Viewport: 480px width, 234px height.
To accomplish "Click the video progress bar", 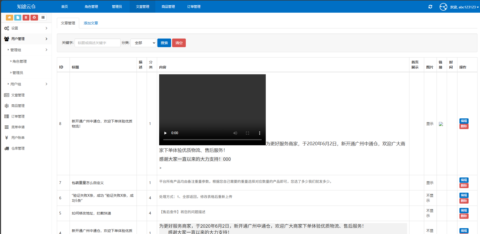I will pos(212,140).
